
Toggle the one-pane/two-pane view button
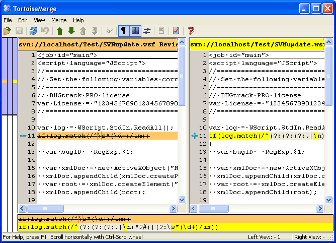coord(135,31)
